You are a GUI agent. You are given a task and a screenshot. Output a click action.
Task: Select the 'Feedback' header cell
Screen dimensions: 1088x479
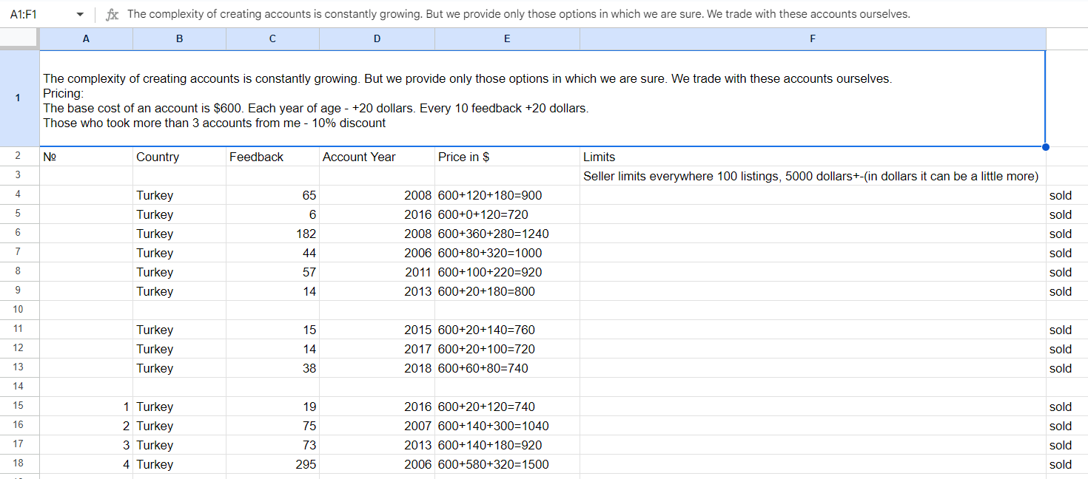point(272,157)
